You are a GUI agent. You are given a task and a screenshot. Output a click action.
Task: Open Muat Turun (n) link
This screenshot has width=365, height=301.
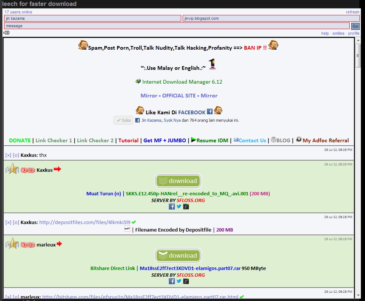pos(103,193)
